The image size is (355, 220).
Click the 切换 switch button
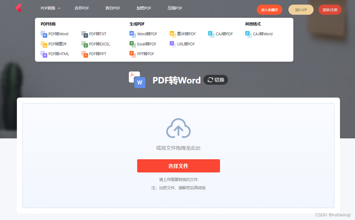click(215, 80)
